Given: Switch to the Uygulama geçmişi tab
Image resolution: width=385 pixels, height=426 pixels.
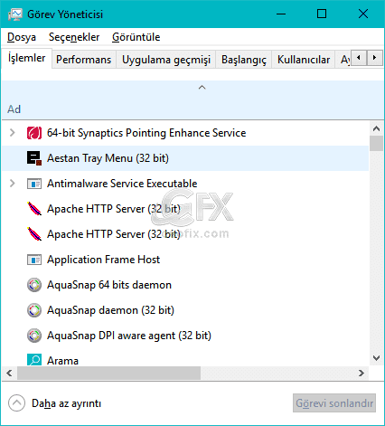Looking at the screenshot, I should pos(166,60).
